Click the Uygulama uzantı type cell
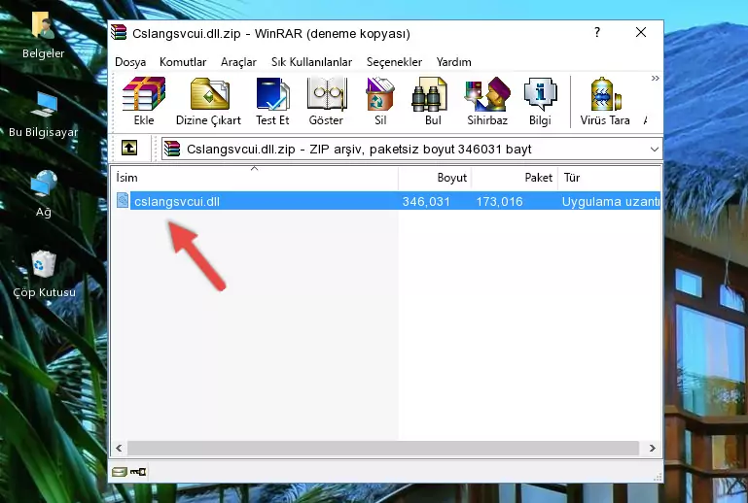Screen dimensions: 748x503 click(x=610, y=201)
